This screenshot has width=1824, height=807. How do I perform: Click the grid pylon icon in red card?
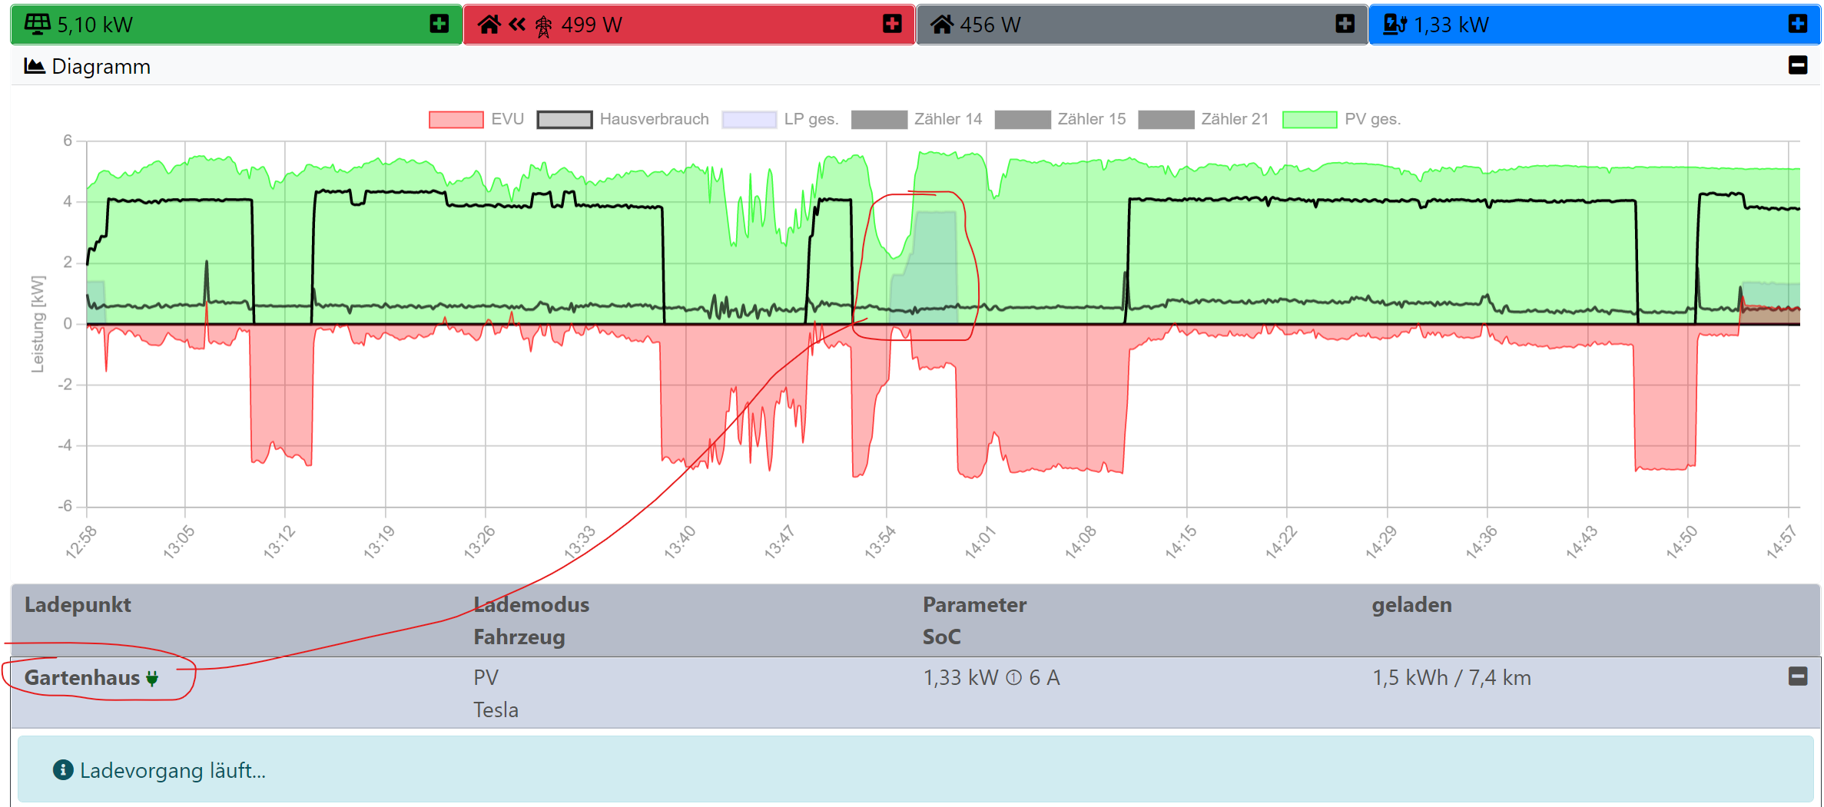(x=543, y=26)
